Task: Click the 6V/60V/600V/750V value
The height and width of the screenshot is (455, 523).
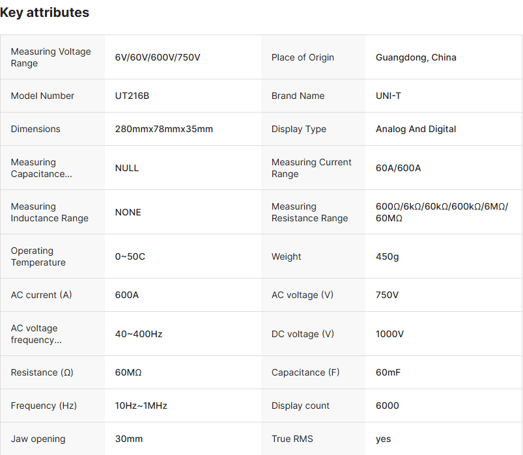Action: click(158, 57)
